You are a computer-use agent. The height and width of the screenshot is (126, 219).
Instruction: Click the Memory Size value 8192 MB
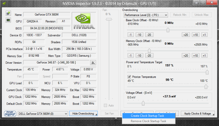tap(34, 56)
